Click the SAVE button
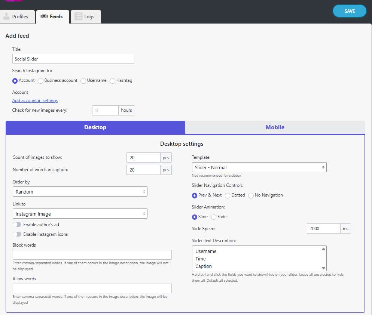Image resolution: width=372 pixels, height=315 pixels. [349, 11]
